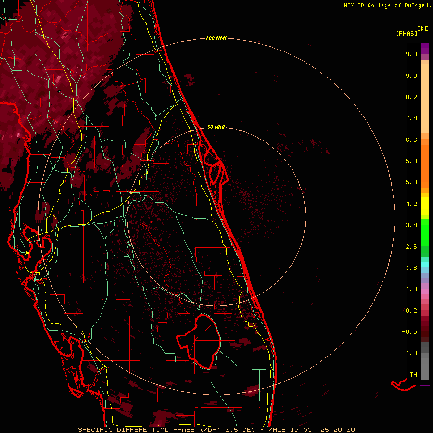
Task: Pick the purple band atop the color scale
Action: tap(425, 48)
